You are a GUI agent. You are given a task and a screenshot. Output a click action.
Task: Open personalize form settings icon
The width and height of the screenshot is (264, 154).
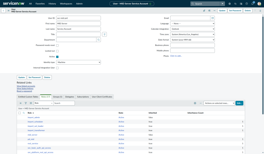click(209, 11)
